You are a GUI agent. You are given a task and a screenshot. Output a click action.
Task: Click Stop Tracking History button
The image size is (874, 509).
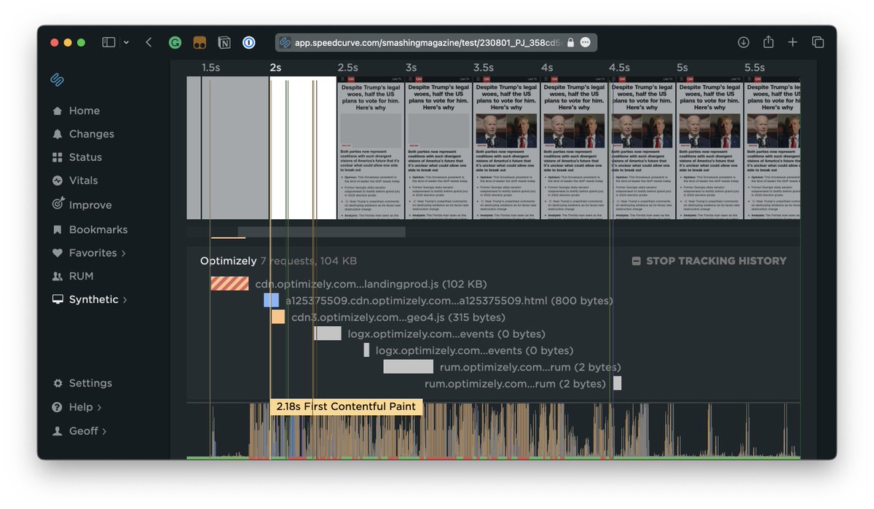click(x=709, y=261)
